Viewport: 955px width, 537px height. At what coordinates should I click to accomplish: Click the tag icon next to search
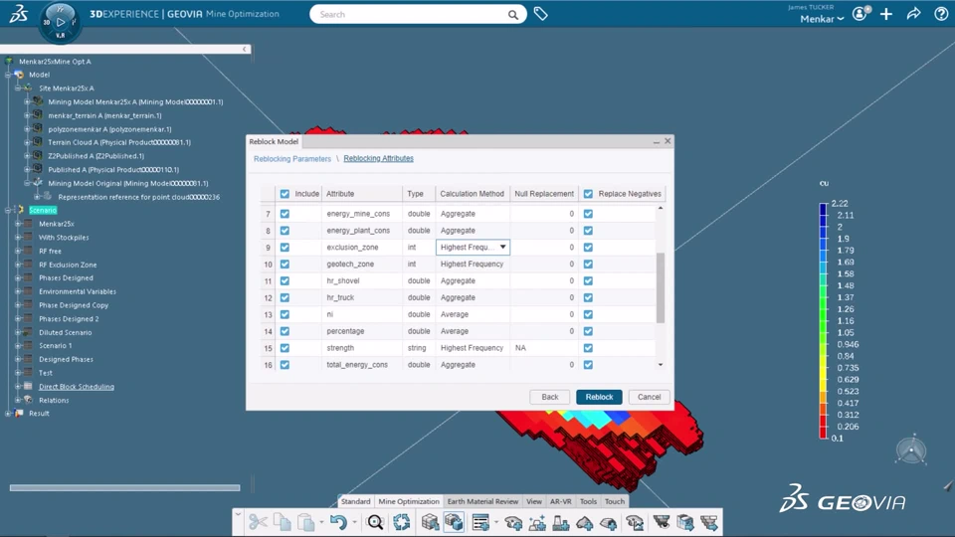tap(540, 13)
